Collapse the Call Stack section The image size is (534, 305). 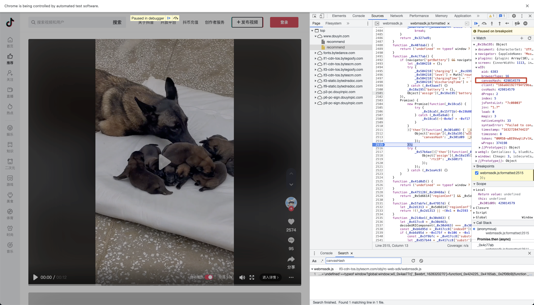pyautogui.click(x=474, y=223)
